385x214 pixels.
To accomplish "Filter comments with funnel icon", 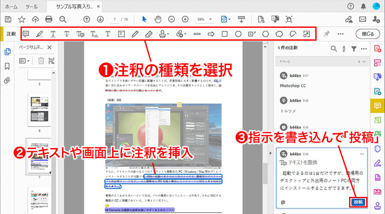I will pos(354,49).
